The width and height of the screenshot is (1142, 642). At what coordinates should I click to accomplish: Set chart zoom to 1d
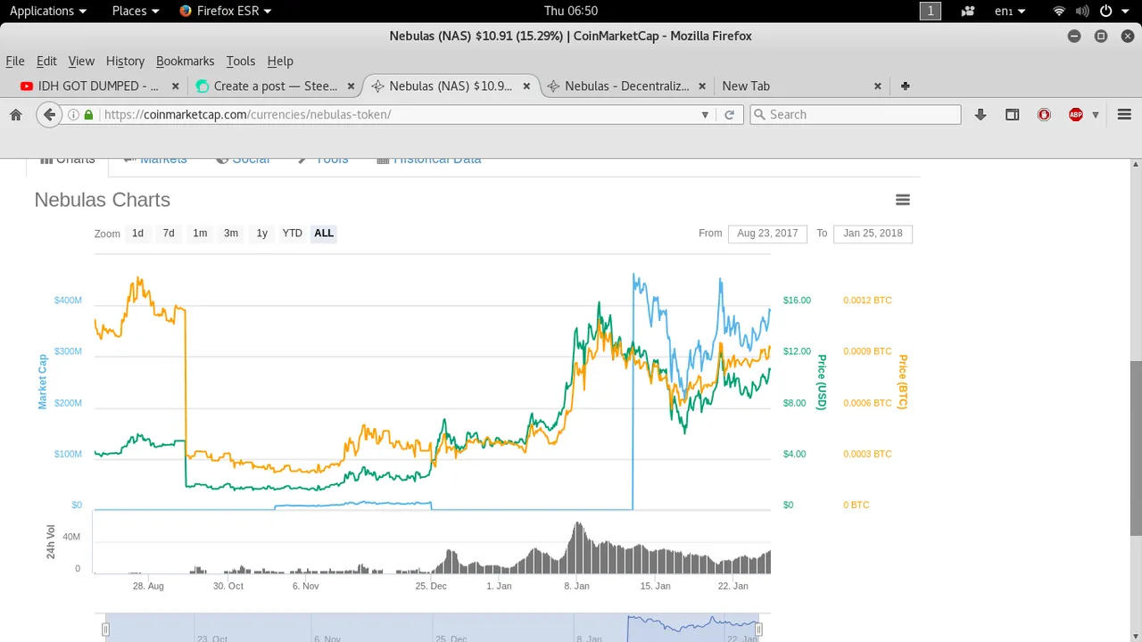137,234
